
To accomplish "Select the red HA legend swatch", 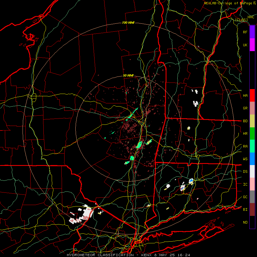I will [252, 95].
